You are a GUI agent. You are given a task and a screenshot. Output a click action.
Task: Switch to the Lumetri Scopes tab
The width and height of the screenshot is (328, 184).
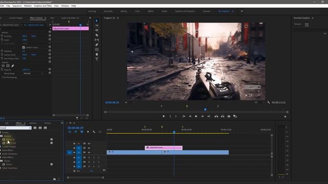(x=16, y=18)
